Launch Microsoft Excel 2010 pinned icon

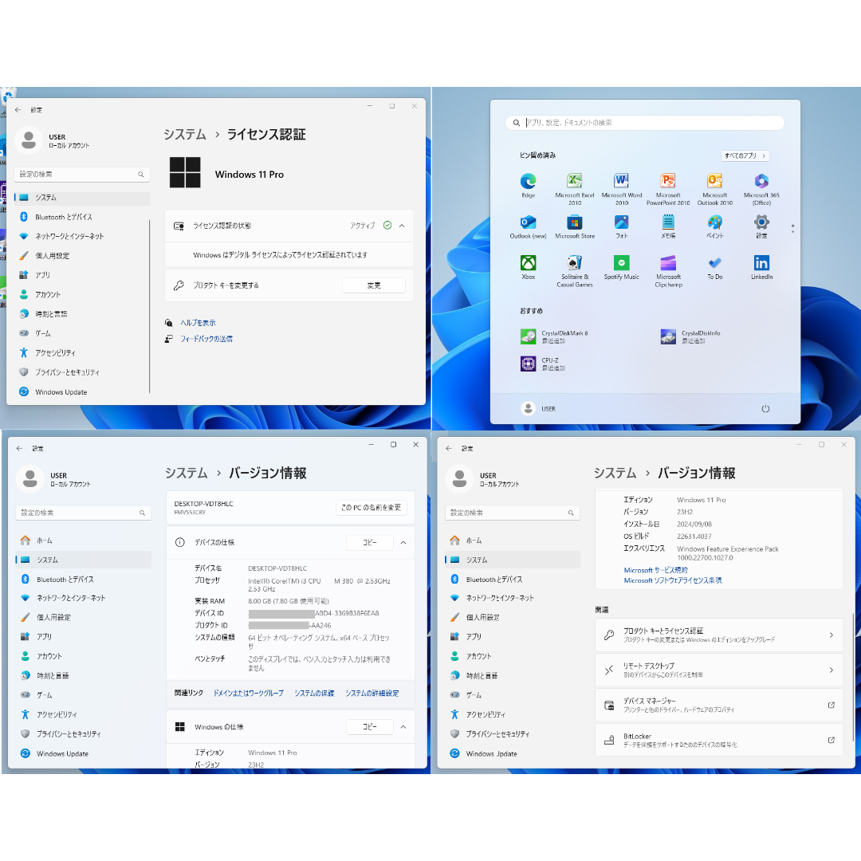(x=574, y=188)
